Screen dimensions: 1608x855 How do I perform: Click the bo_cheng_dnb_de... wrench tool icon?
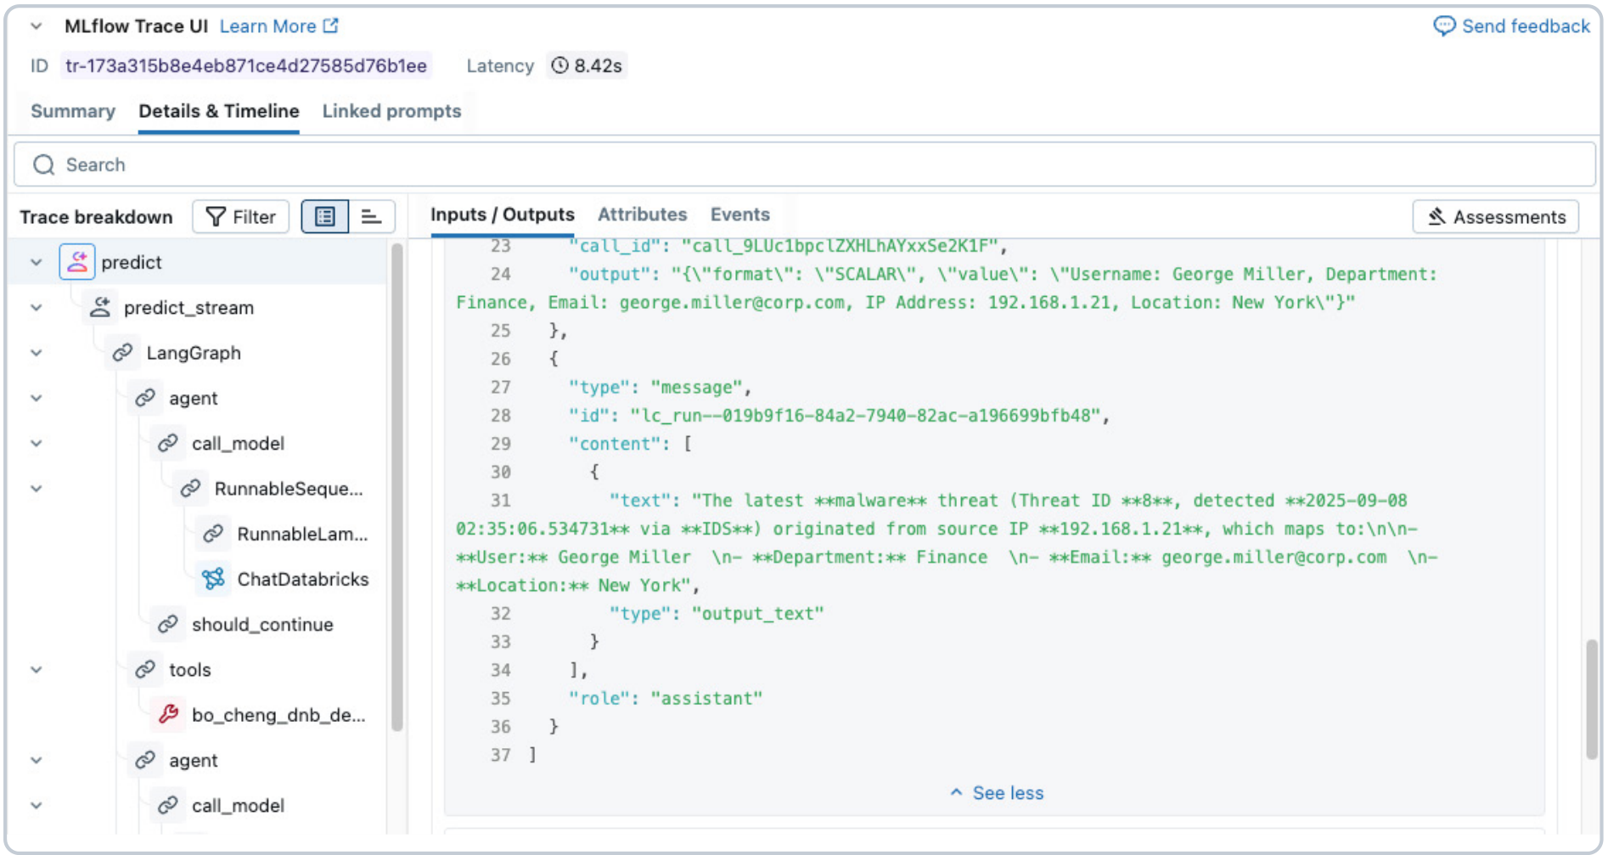pyautogui.click(x=167, y=714)
